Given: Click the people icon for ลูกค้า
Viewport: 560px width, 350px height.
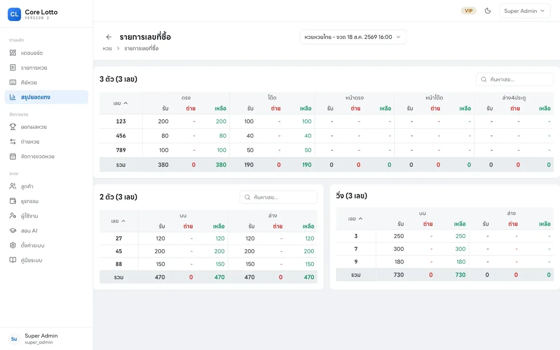Looking at the screenshot, I should point(13,186).
